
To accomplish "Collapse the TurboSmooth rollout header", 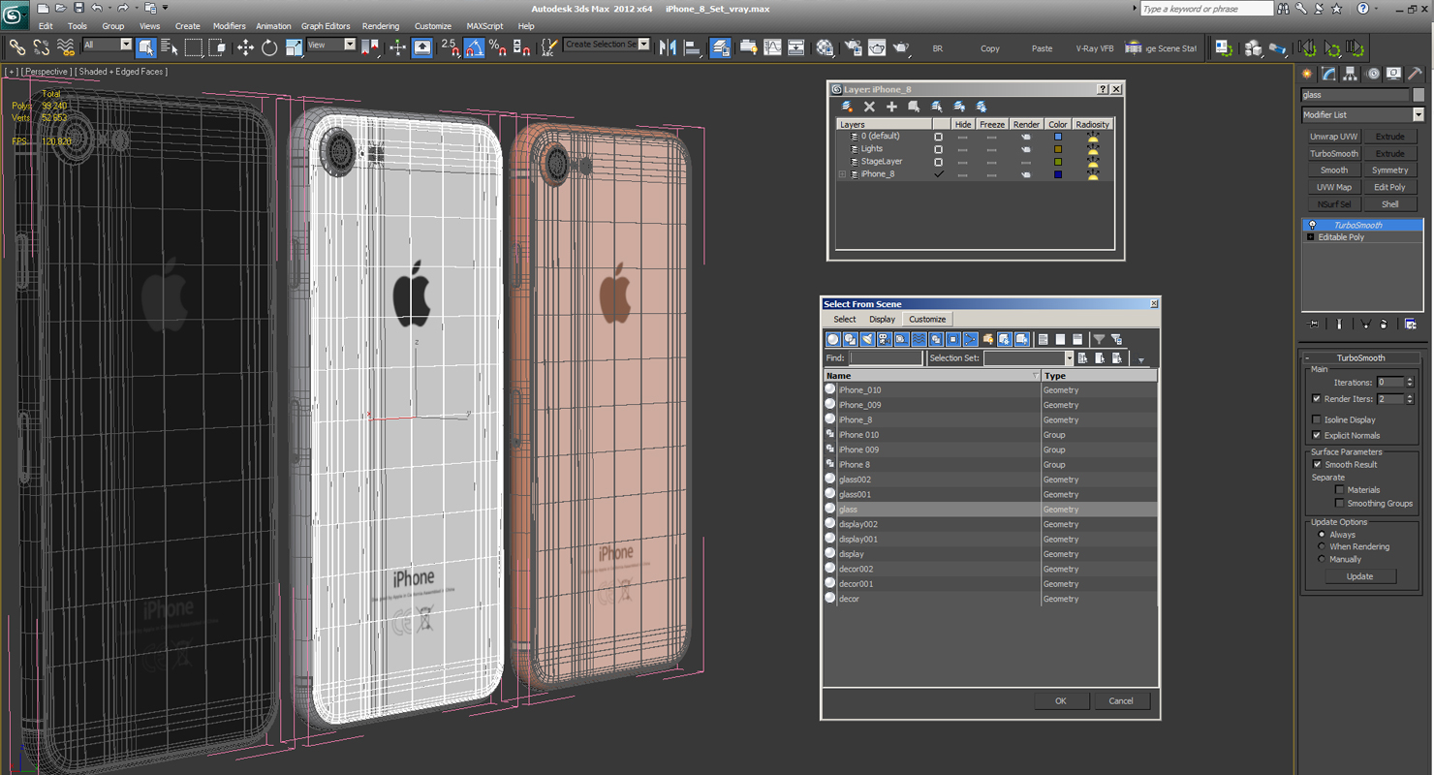I will [1361, 357].
